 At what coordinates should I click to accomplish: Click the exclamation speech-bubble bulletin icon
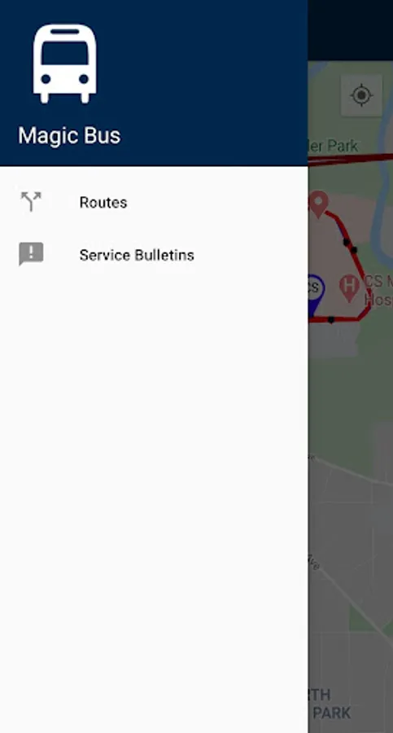(31, 254)
